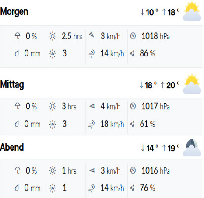
Task: Click the 1018 hPa pressure value
Action: pyautogui.click(x=156, y=36)
